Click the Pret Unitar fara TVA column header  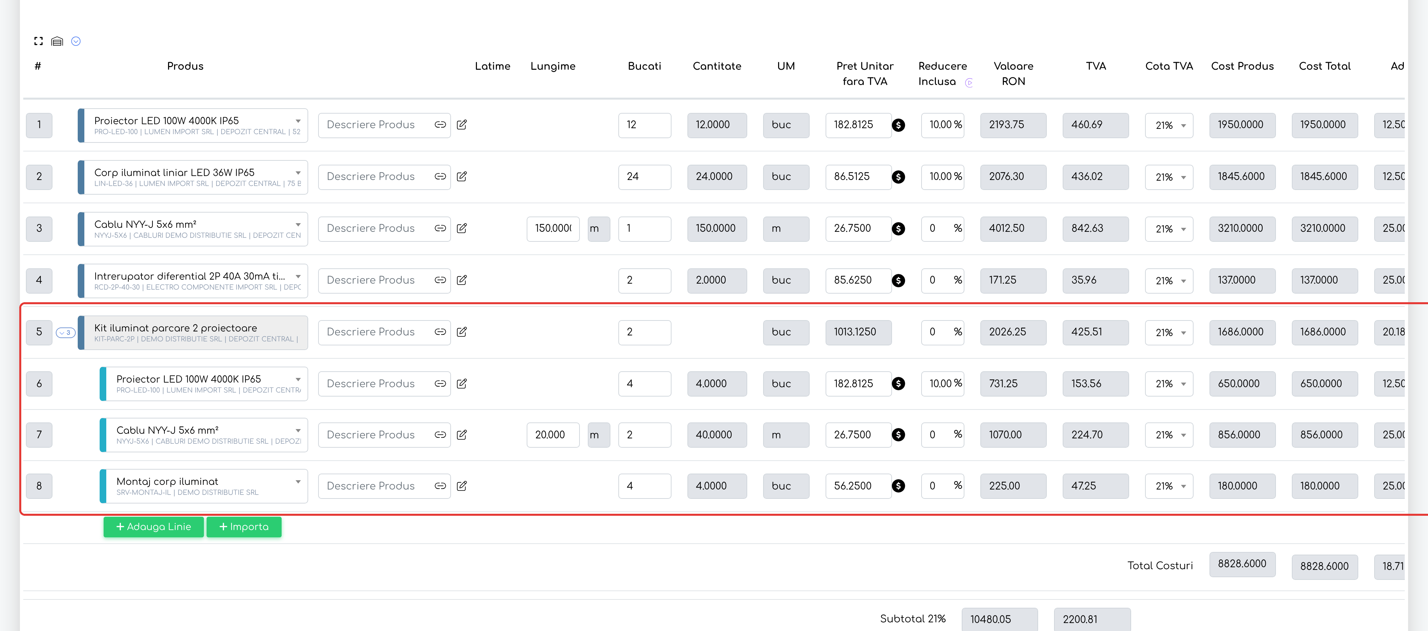[865, 74]
